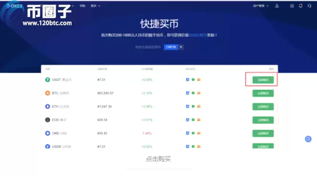Click the buy now button for USDK
The width and height of the screenshot is (317, 176).
263,146
